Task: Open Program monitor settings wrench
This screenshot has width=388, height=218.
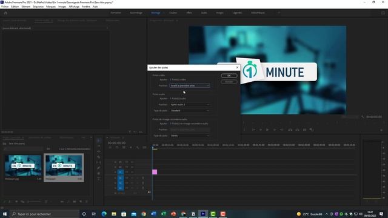Action: pyautogui.click(x=363, y=117)
